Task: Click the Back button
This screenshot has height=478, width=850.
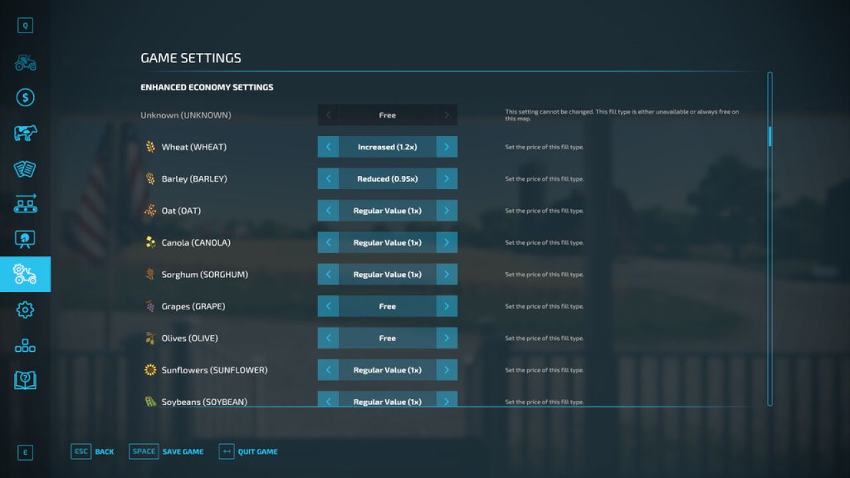Action: 93,451
